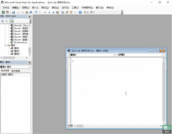Image resolution: width=172 pixels, height=134 pixels.
Task: Click the Paste clipboard icon
Action: [27, 12]
